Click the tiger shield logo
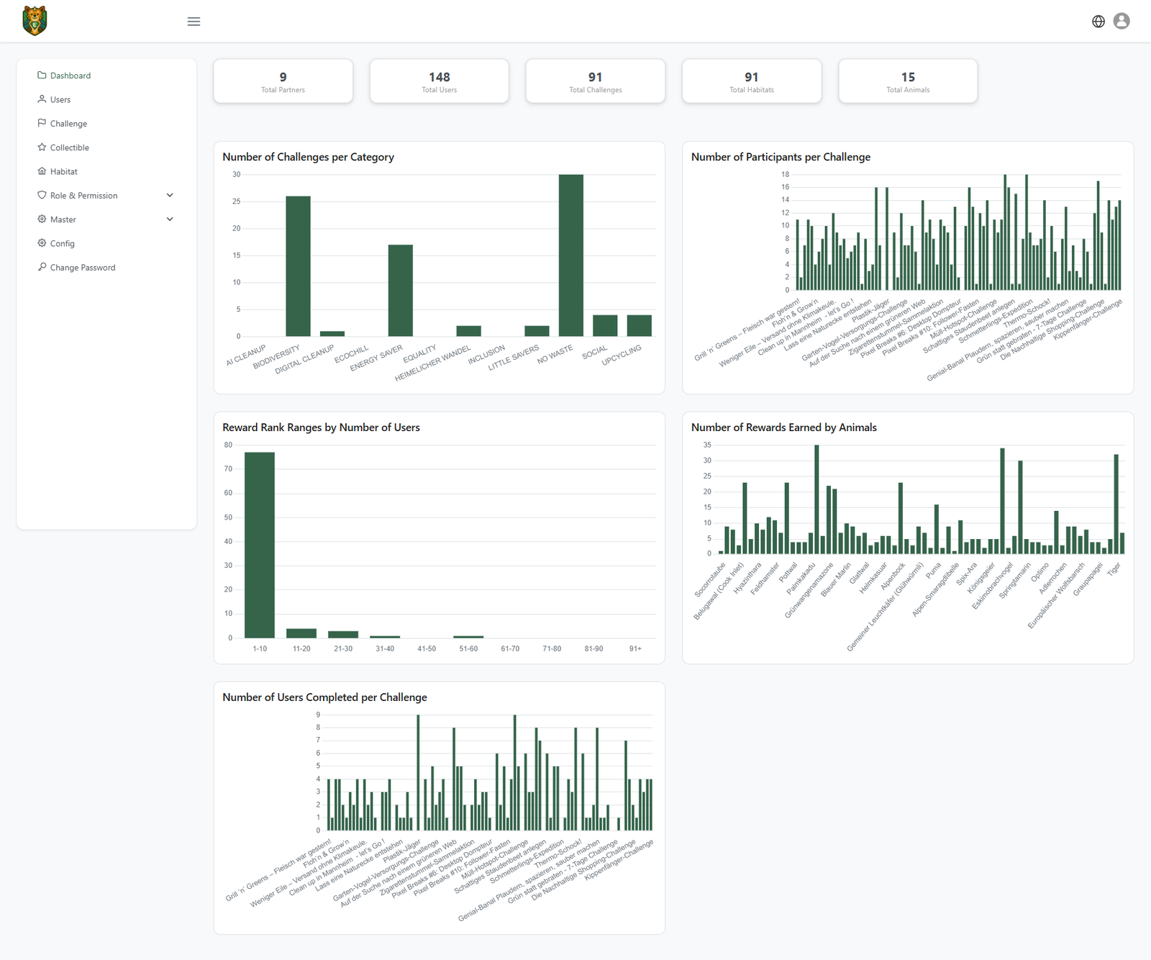Viewport: 1151px width, 960px height. pos(35,21)
